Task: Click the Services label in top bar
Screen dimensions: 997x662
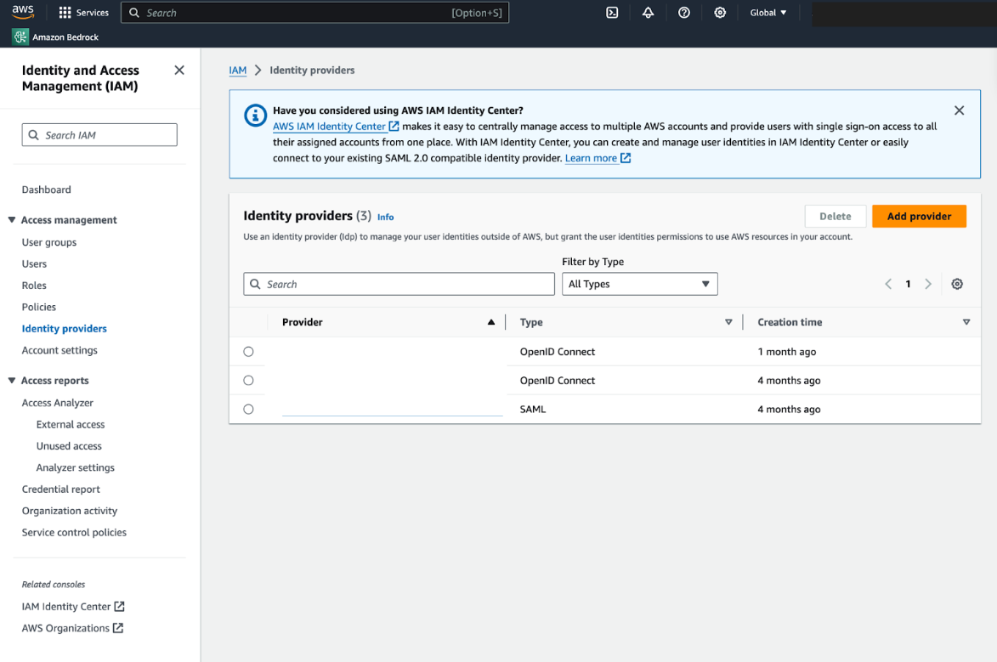Action: point(92,13)
